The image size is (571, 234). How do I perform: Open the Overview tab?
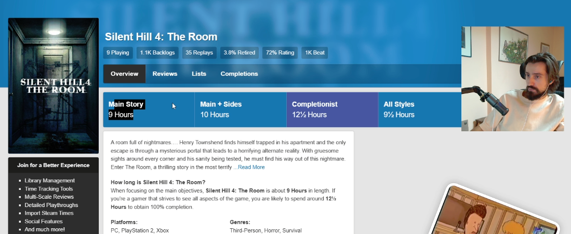(124, 74)
